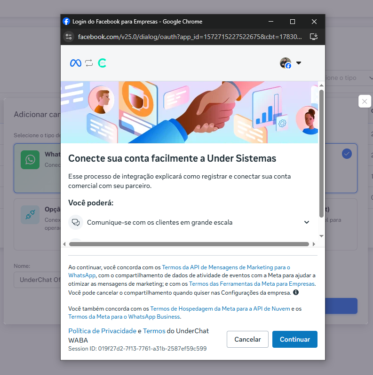
Task: Click the horizontal scroll left arrow
Action: point(64,244)
